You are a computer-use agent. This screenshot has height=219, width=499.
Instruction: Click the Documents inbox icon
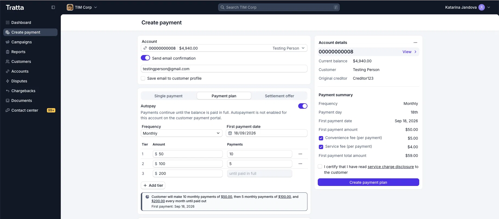[x=8, y=101]
